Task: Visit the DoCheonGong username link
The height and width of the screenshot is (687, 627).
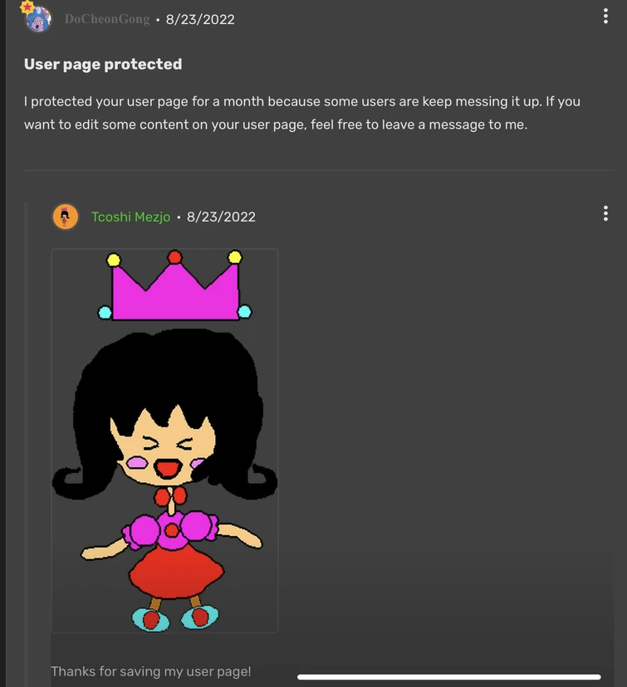Action: click(107, 19)
